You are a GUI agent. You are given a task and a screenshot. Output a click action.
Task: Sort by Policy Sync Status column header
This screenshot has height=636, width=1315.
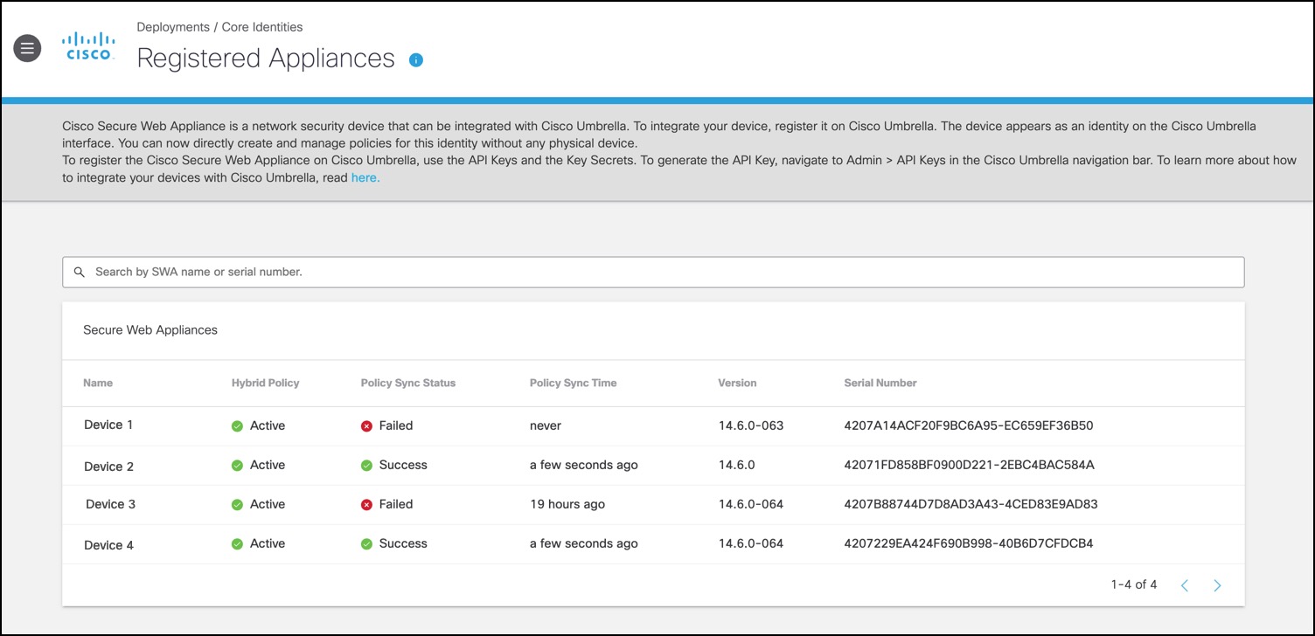point(408,383)
